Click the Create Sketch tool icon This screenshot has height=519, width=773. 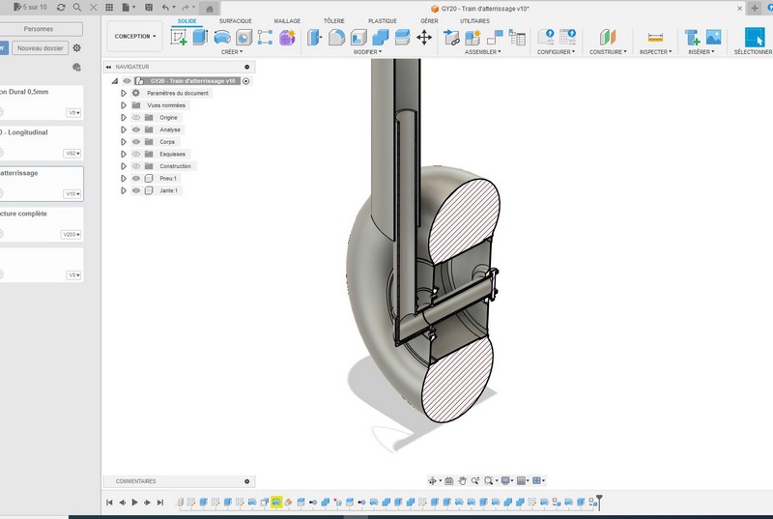(x=179, y=37)
